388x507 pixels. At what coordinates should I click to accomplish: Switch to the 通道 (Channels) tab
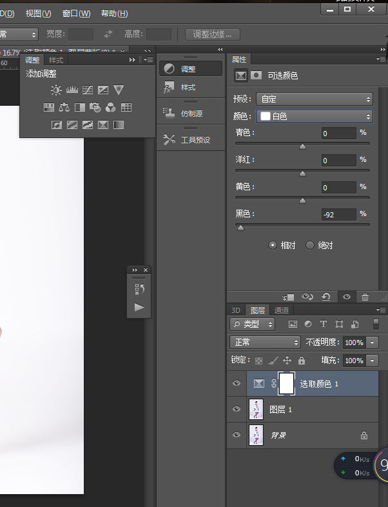tap(282, 310)
